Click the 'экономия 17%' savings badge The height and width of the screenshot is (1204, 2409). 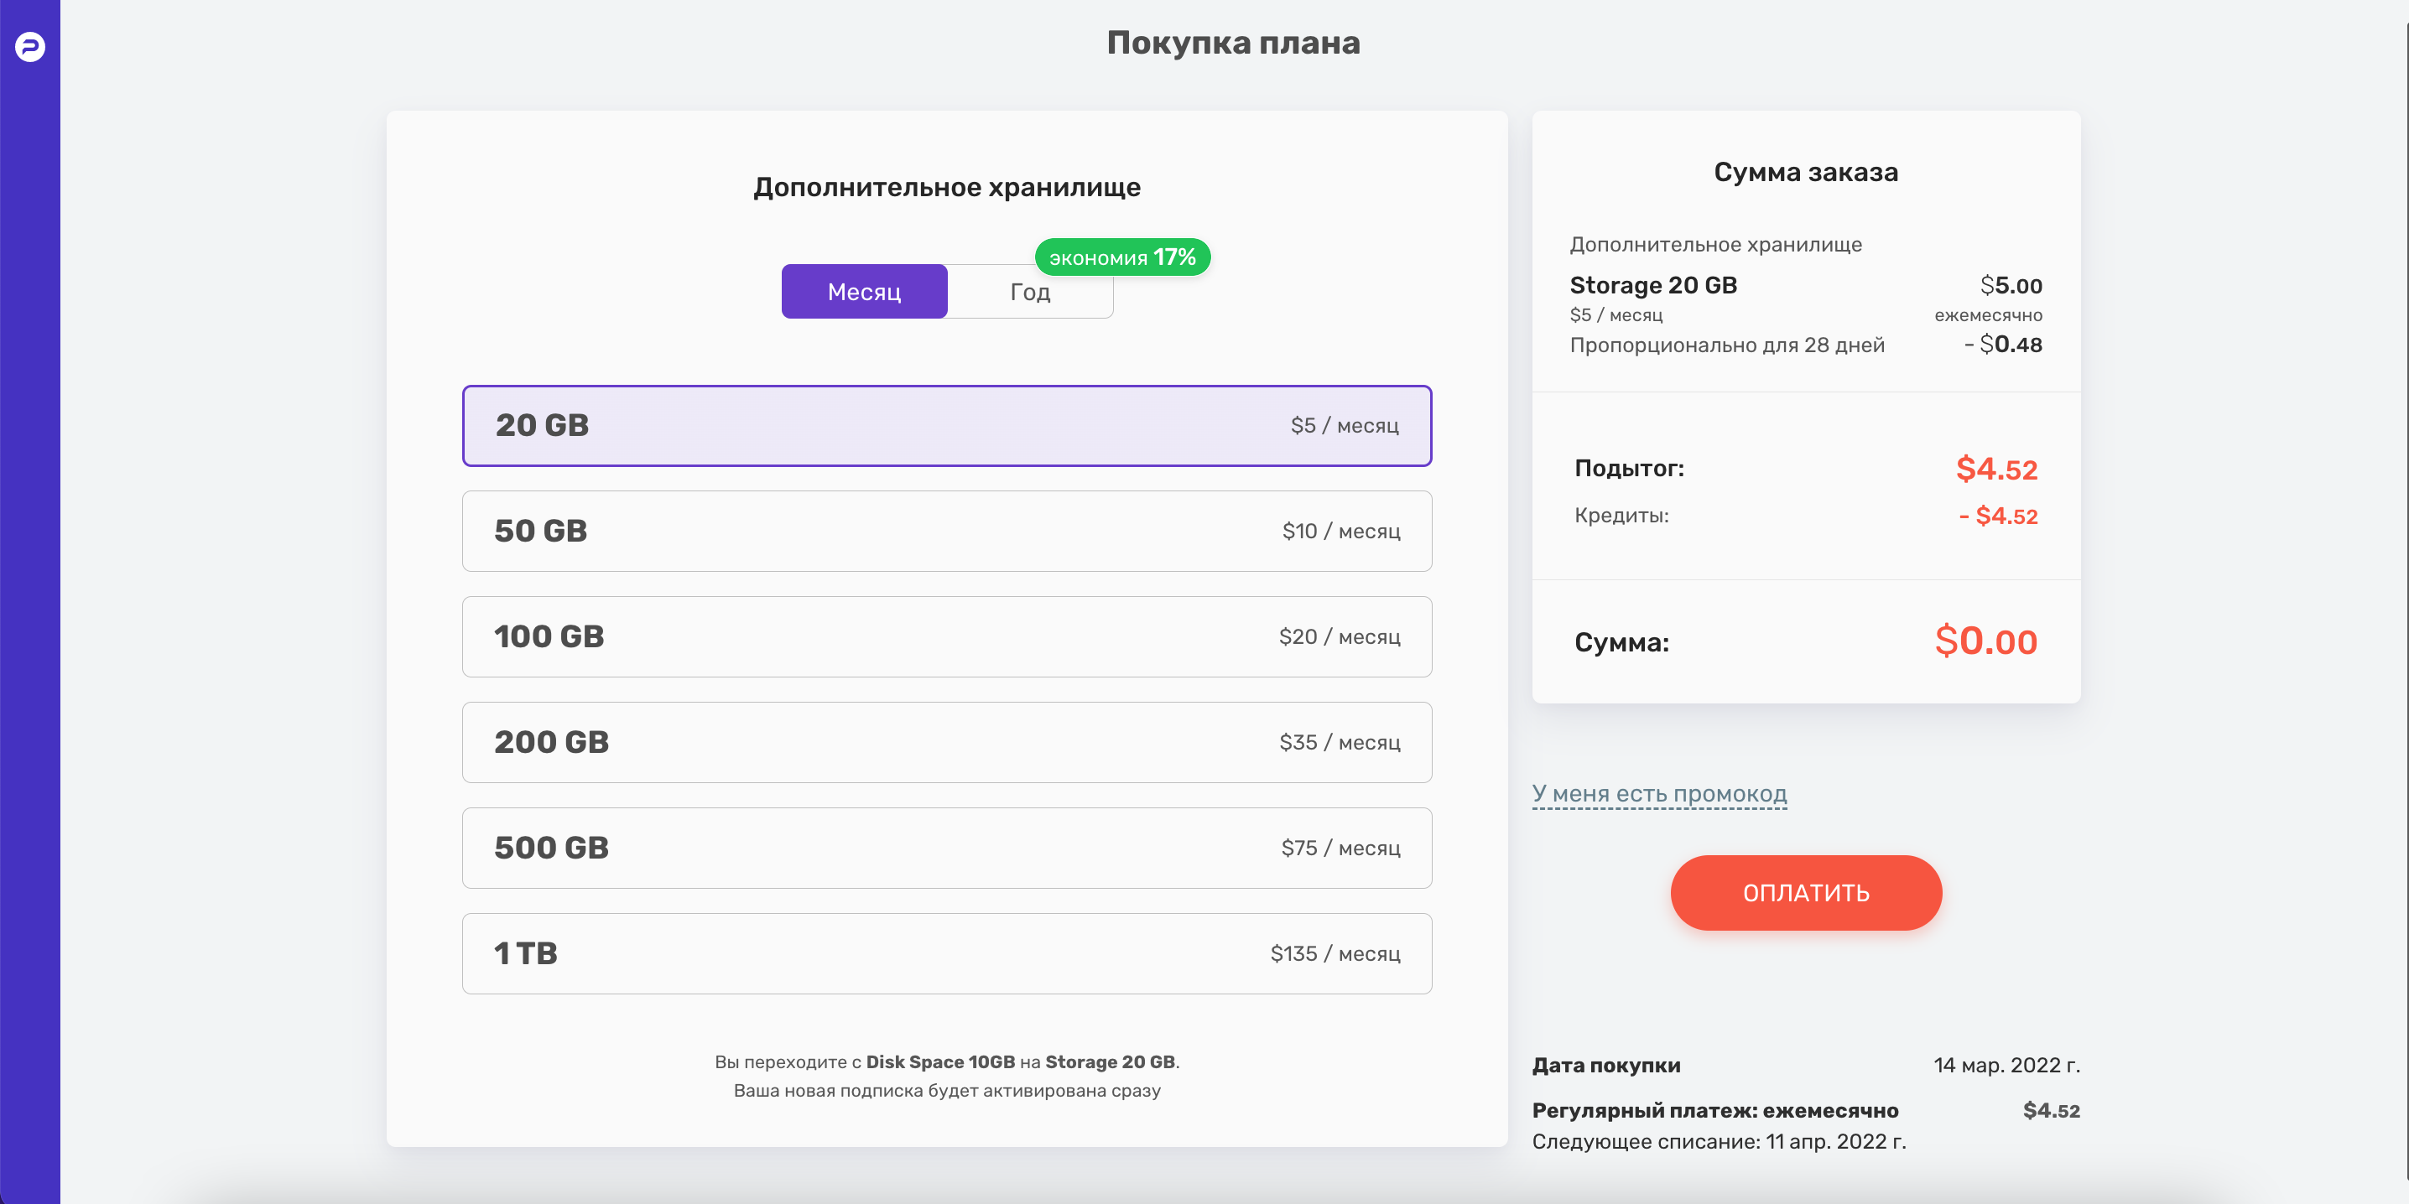1122,257
